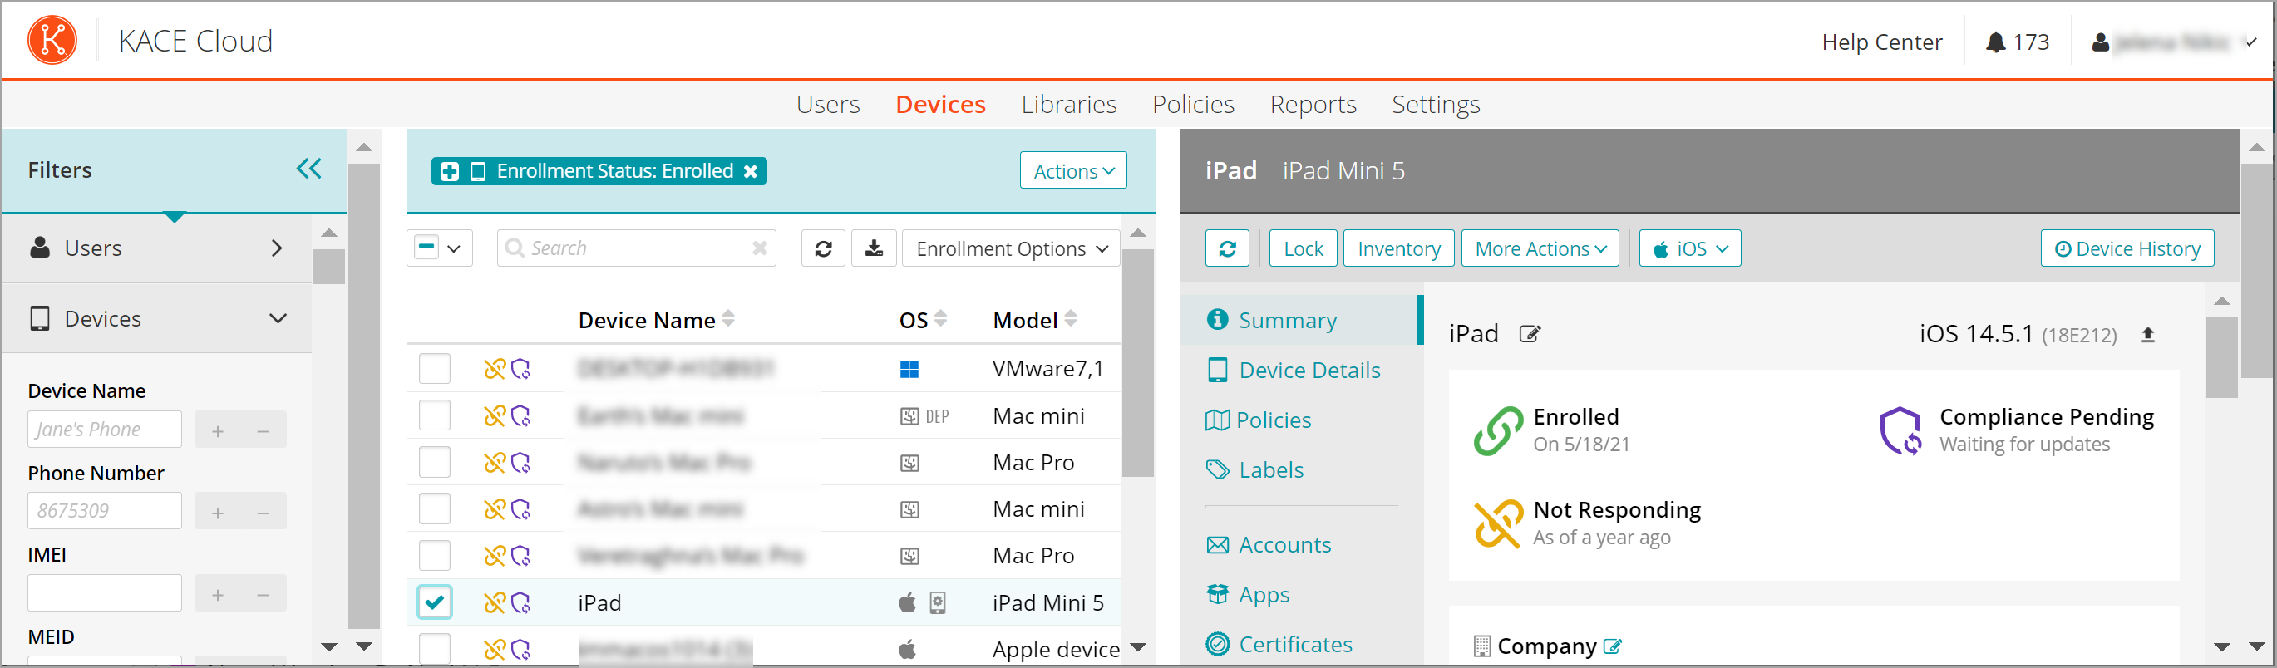Open notifications bell showing 173

(2016, 42)
